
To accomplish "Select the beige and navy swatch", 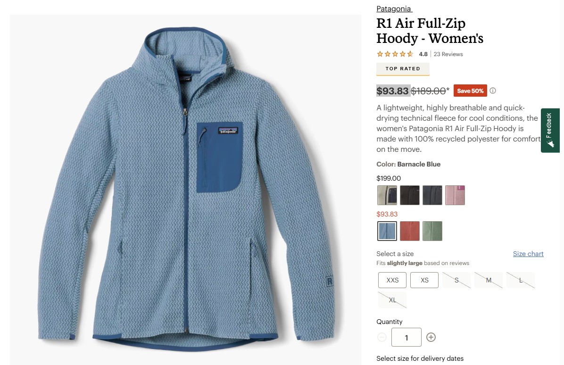I will click(387, 195).
